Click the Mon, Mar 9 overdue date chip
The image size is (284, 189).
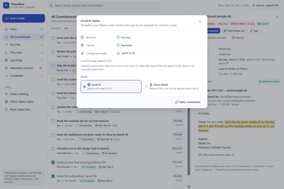[243, 24]
